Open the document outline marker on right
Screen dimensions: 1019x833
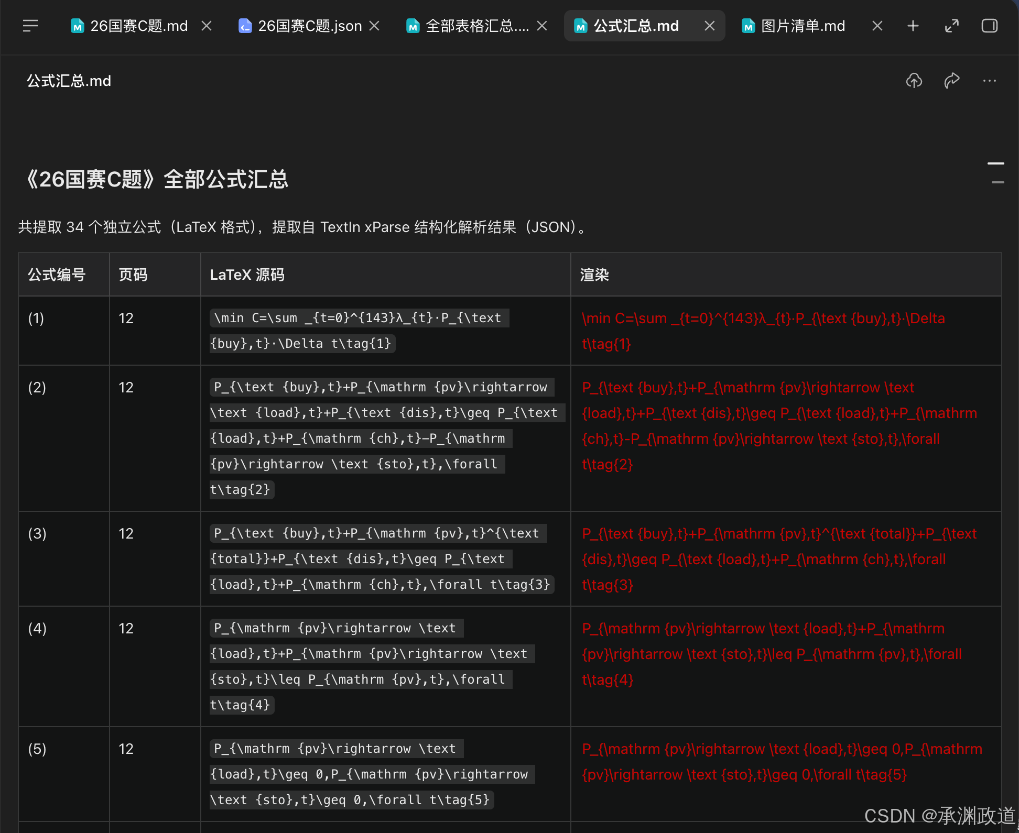[996, 173]
